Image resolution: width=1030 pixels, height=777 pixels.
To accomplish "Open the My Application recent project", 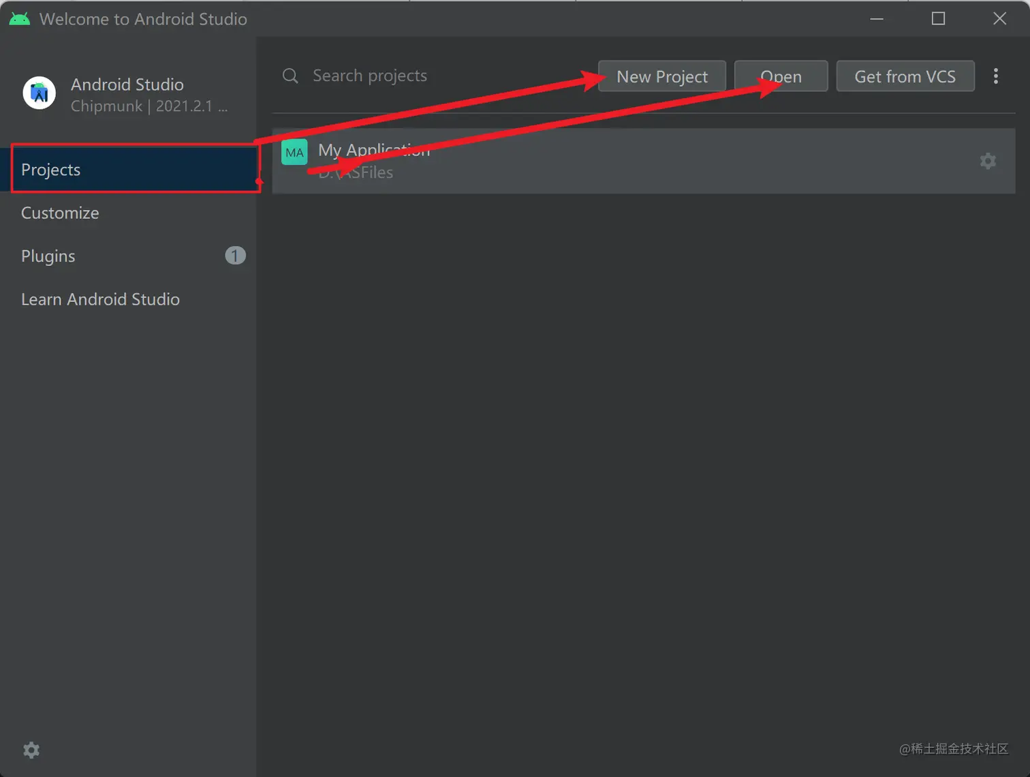I will 643,161.
